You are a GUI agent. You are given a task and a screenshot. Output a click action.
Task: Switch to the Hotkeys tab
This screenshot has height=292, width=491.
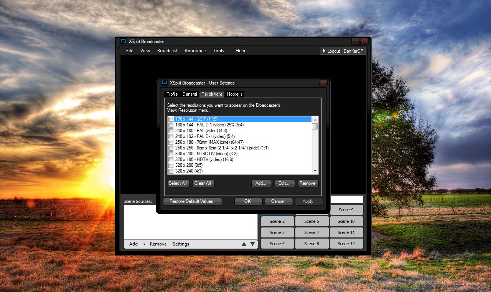234,94
